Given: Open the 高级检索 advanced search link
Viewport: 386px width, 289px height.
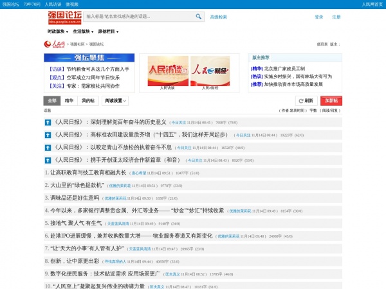Looking at the screenshot, I should (219, 17).
